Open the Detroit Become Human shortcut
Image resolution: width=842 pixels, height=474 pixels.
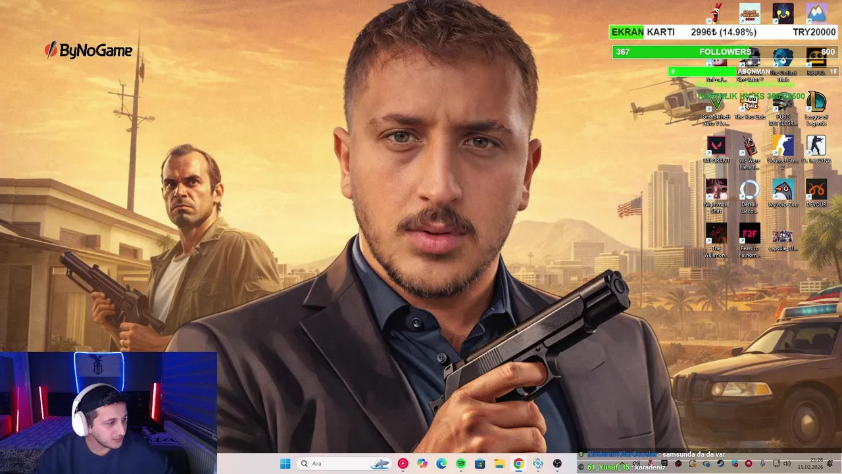(x=749, y=197)
